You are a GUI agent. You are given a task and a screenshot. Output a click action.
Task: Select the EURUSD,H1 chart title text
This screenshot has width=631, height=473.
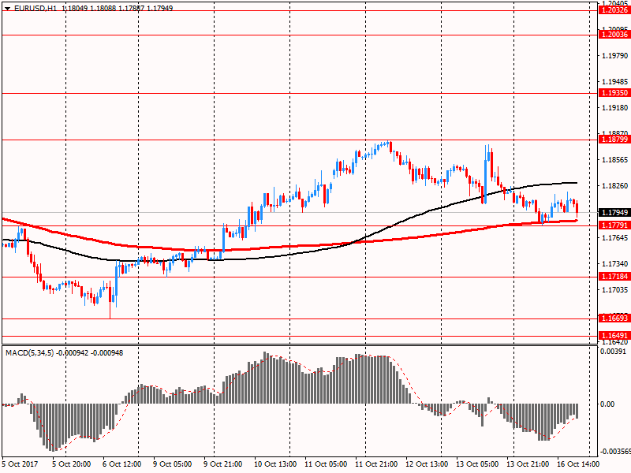pyautogui.click(x=35, y=8)
